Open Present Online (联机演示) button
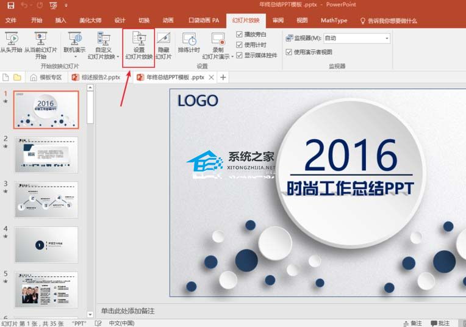The image size is (466, 327). pos(74,42)
